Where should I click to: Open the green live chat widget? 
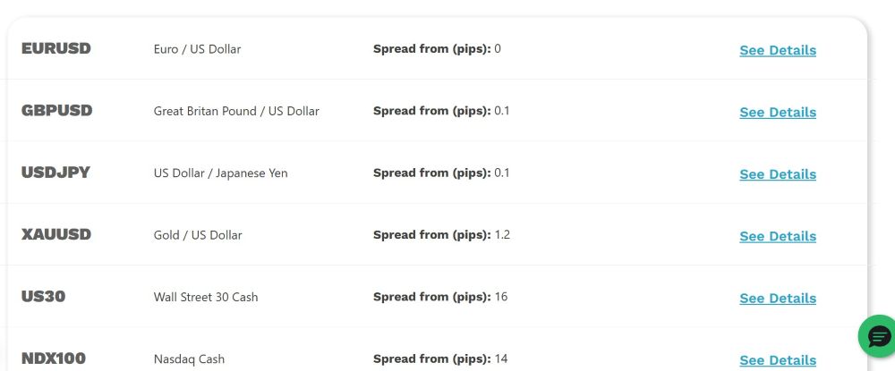pyautogui.click(x=879, y=337)
